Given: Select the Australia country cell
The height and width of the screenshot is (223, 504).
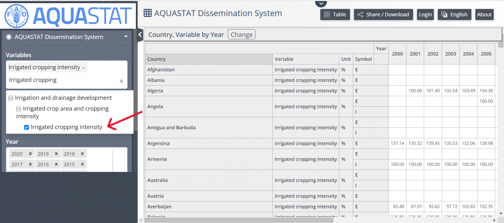Looking at the screenshot, I should coord(209,180).
